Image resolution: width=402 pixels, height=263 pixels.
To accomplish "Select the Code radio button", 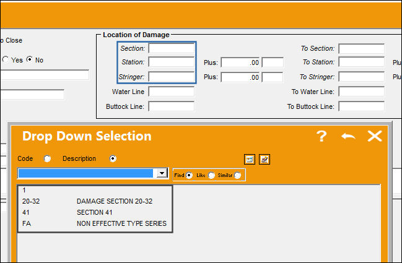I will 47,159.
